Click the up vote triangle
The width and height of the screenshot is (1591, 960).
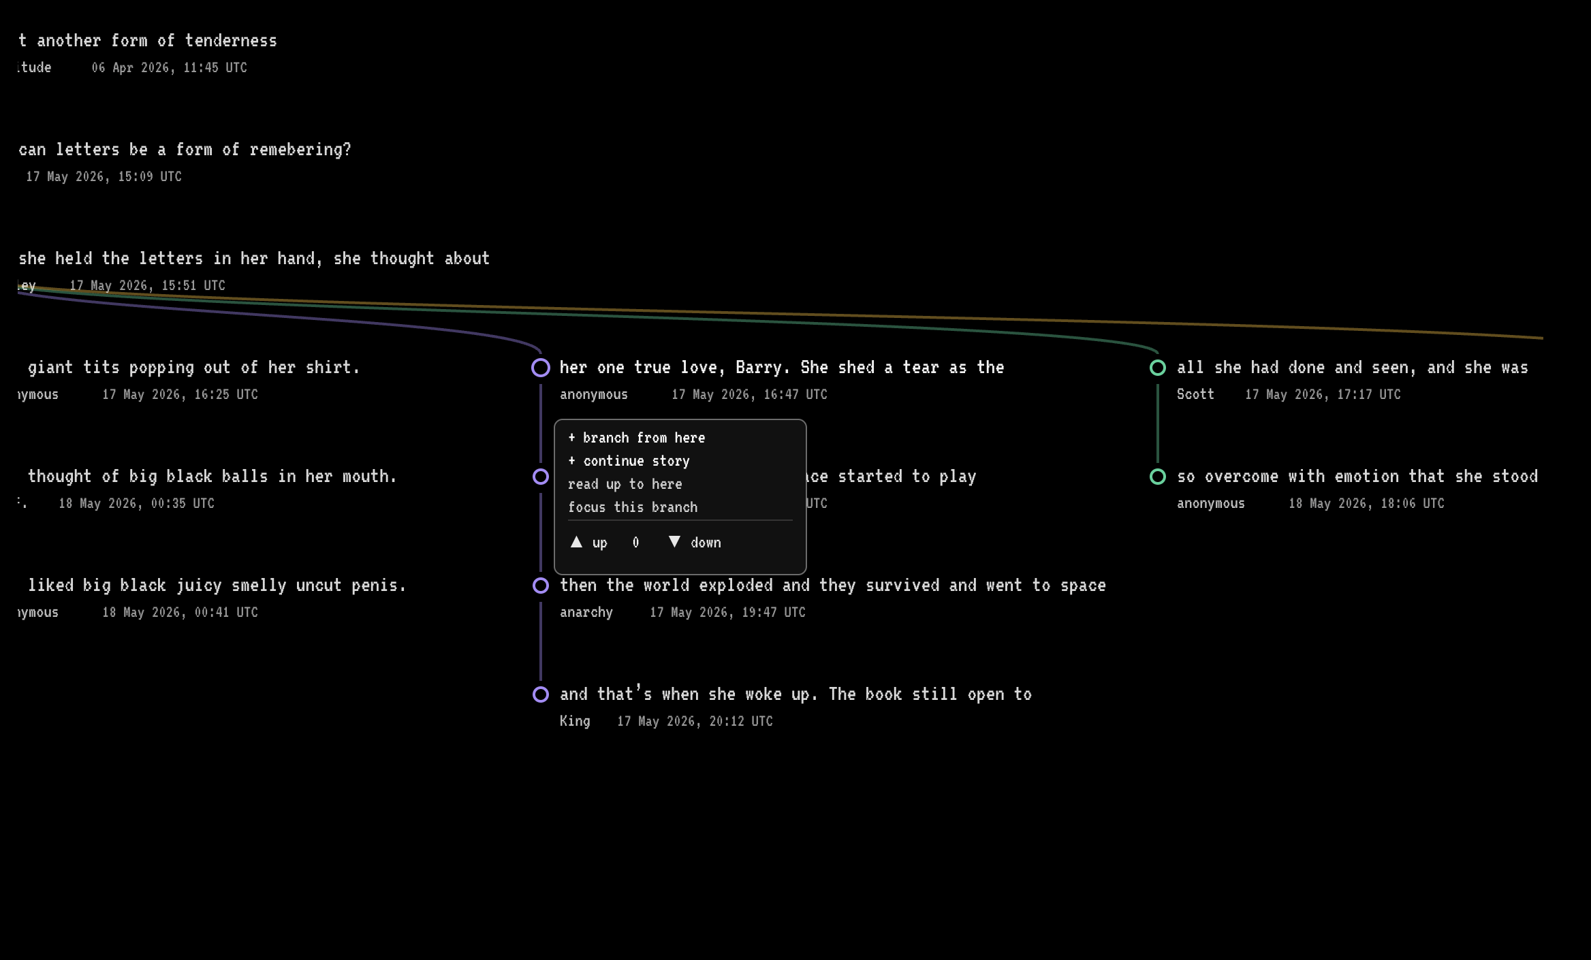576,542
